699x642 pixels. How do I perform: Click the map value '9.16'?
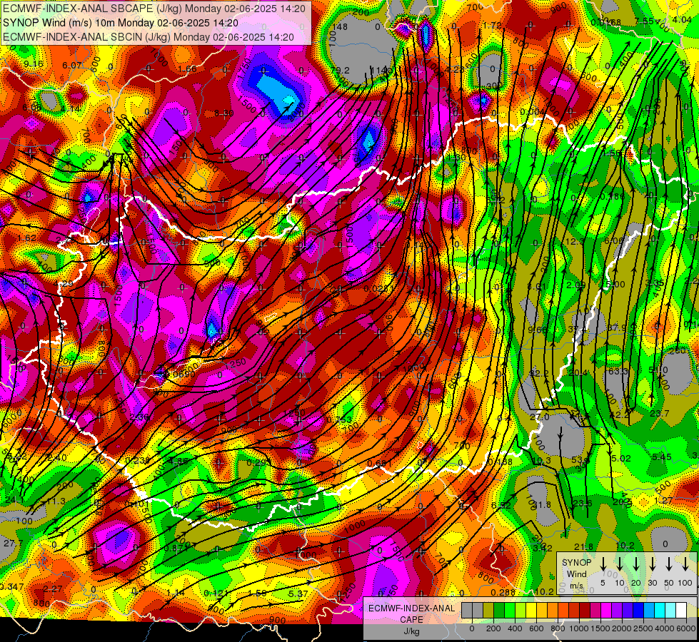pyautogui.click(x=34, y=64)
